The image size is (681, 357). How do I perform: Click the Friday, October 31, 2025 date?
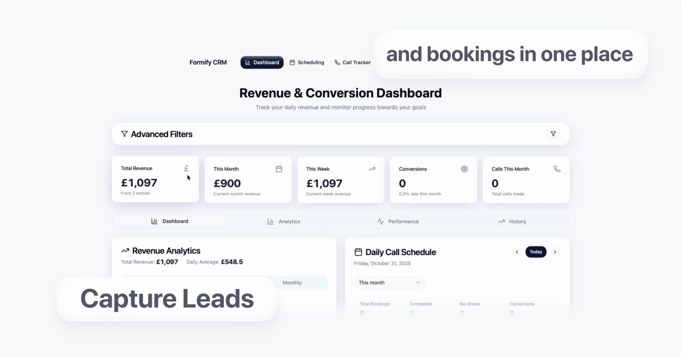point(382,263)
